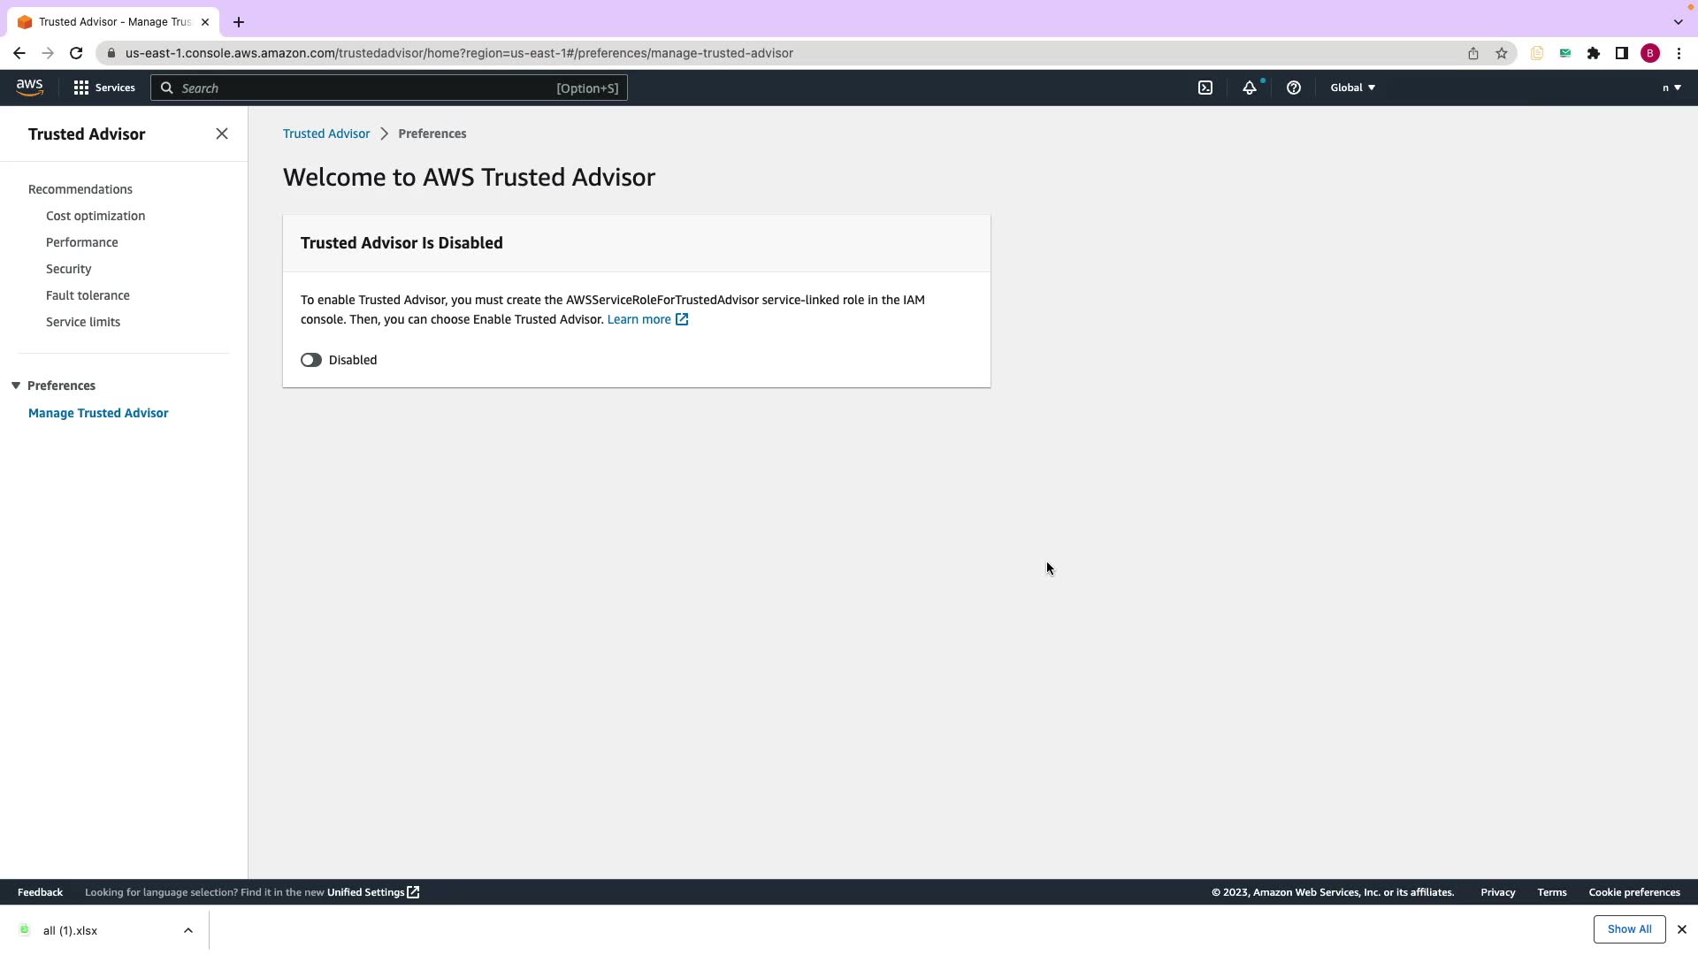
Task: Open the Services grid menu
Action: [x=103, y=88]
